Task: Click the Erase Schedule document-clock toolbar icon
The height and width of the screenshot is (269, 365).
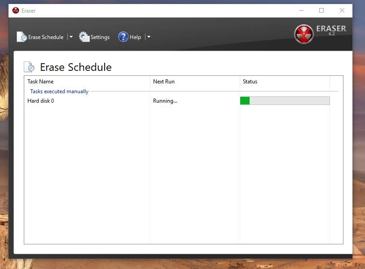Action: click(x=22, y=37)
